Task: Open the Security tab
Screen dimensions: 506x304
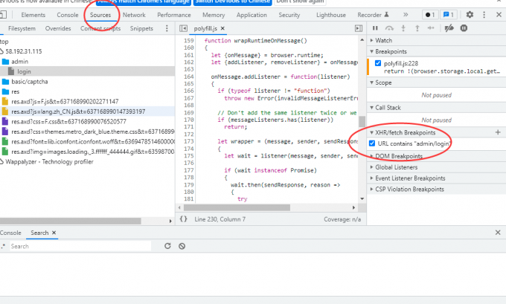Action: 289,15
